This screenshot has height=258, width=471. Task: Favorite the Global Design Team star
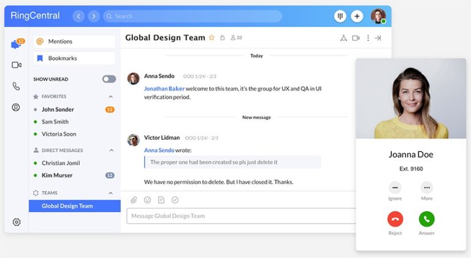[212, 38]
